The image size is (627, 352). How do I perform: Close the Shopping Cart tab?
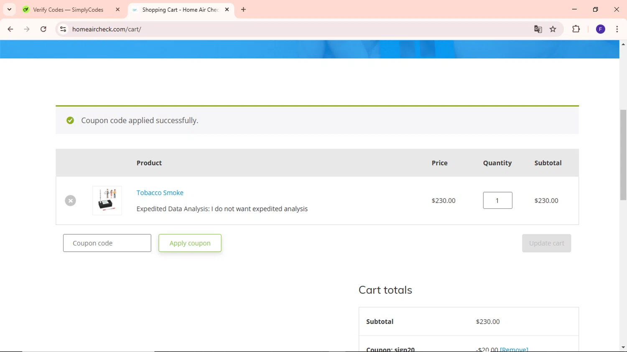point(227,10)
